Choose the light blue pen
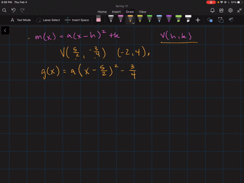This screenshot has width=244, height=183. 159,19
